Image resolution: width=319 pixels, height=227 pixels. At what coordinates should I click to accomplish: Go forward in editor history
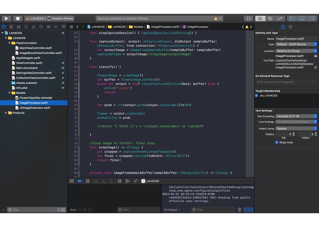[x=83, y=27]
